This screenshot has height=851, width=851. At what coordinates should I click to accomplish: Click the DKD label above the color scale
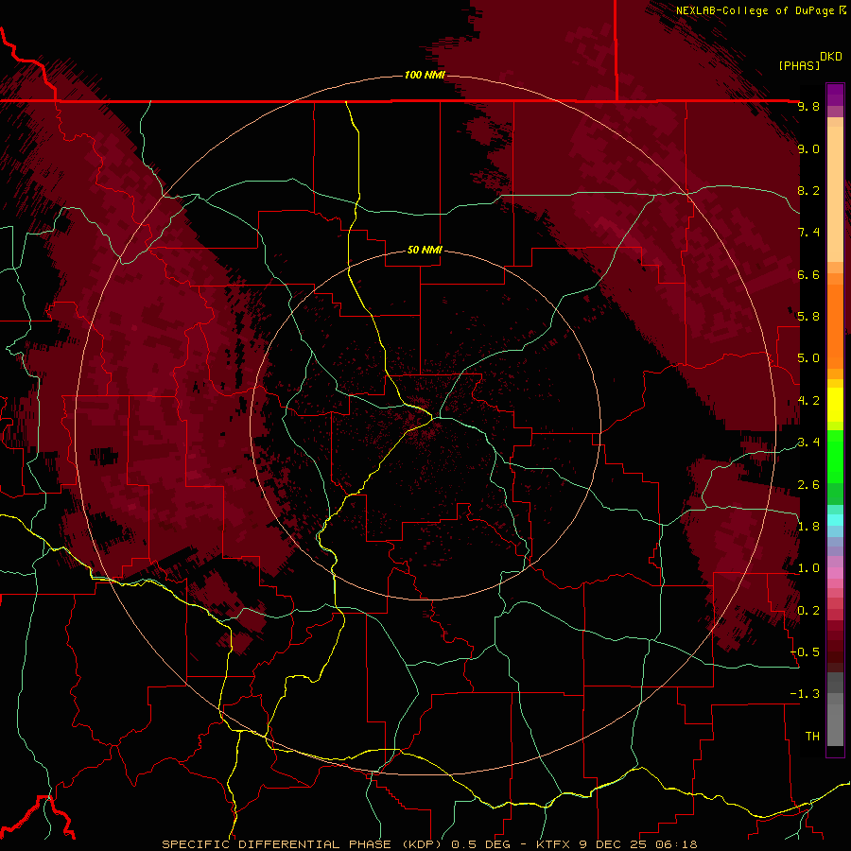831,57
